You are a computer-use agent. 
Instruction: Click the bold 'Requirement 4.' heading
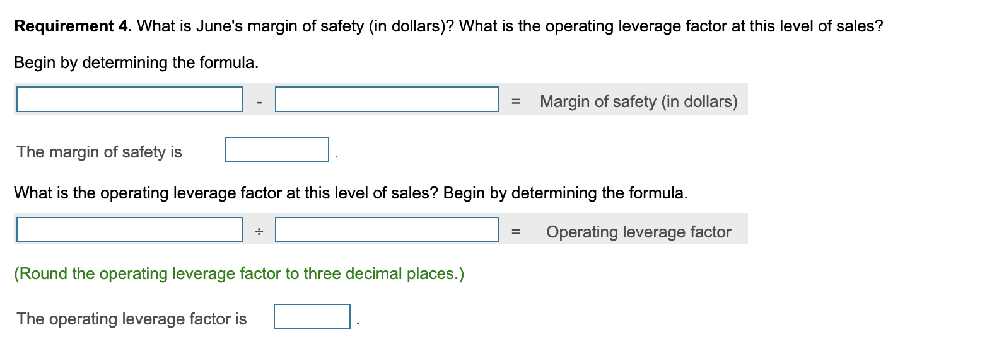[73, 26]
